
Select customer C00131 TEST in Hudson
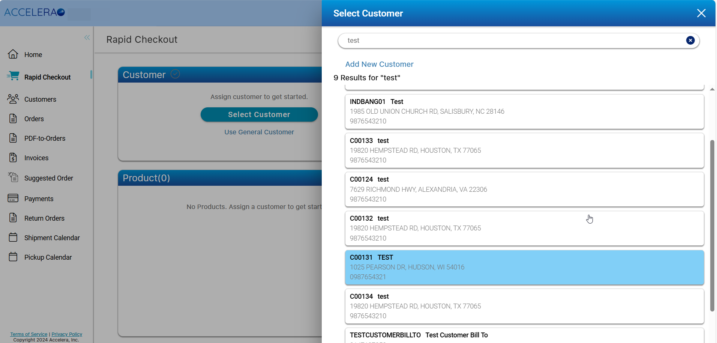tap(524, 267)
